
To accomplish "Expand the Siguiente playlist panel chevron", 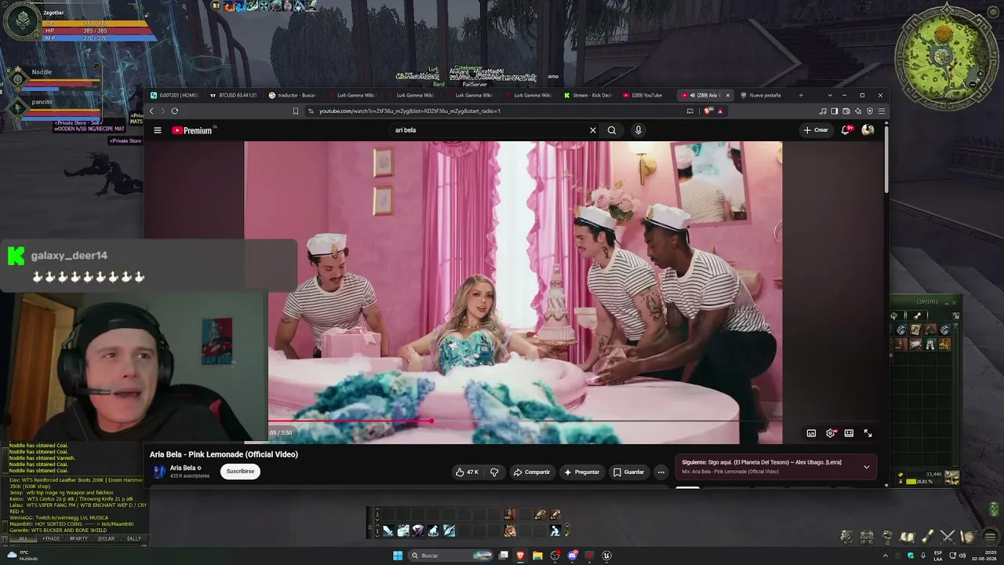I will (x=866, y=467).
